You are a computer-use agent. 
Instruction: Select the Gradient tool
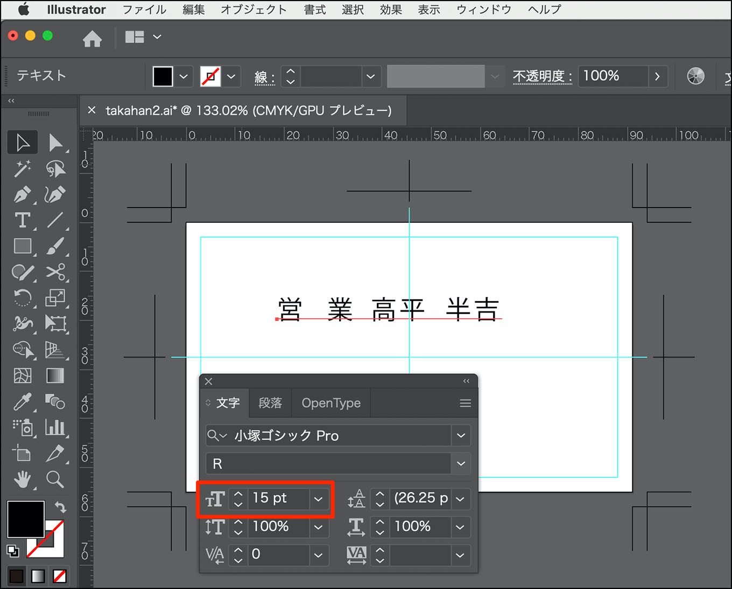point(56,375)
